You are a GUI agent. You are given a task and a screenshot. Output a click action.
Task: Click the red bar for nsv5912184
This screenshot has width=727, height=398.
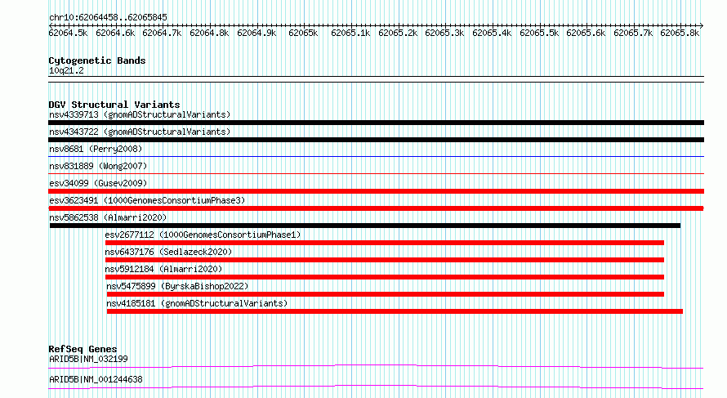click(x=385, y=277)
